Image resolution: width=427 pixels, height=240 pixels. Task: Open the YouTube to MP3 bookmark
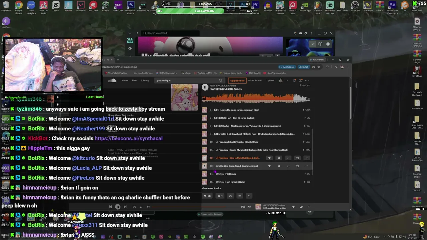(205, 73)
